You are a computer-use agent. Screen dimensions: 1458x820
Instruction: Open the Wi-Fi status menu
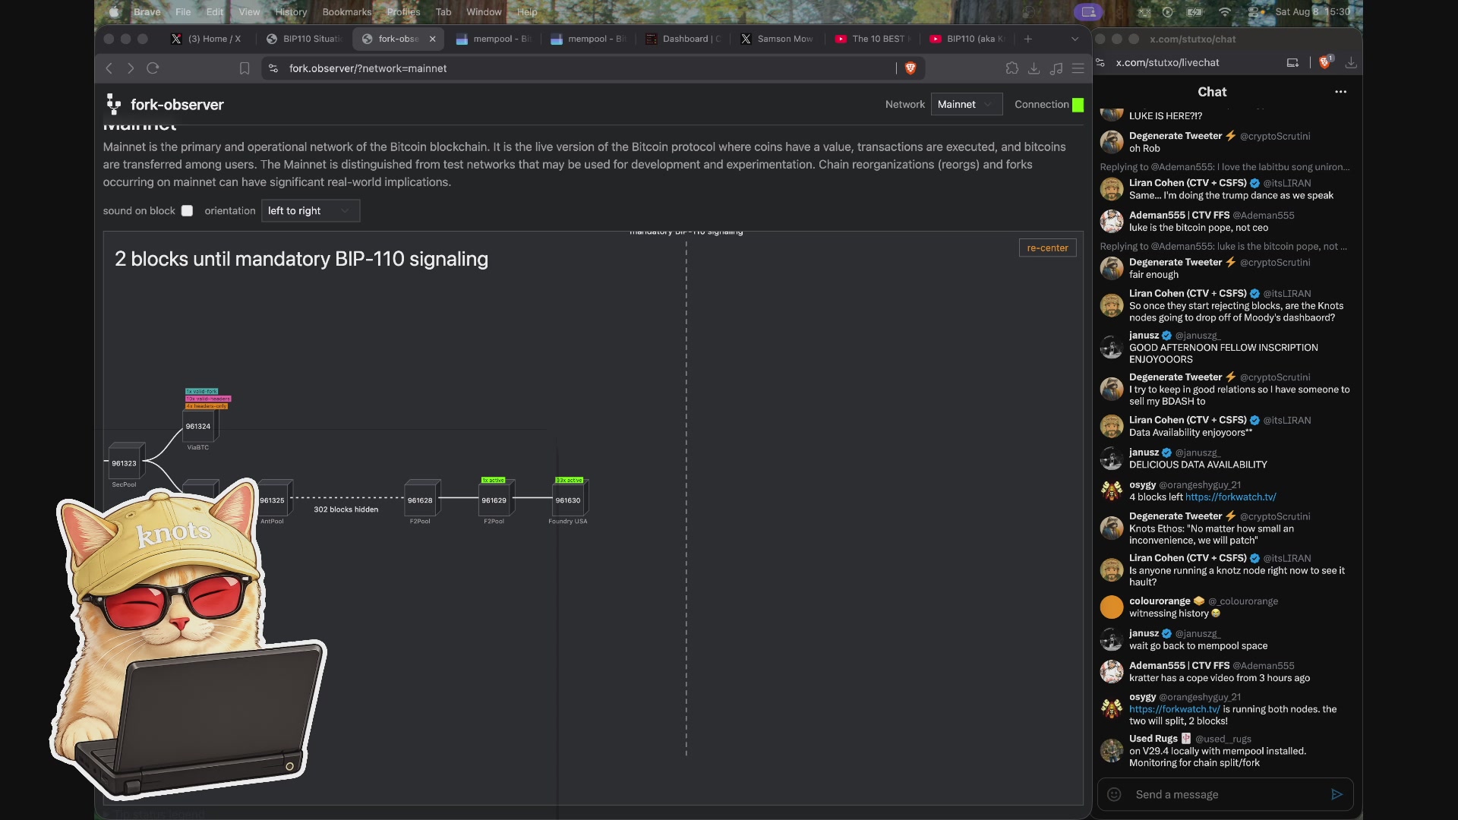(1224, 11)
